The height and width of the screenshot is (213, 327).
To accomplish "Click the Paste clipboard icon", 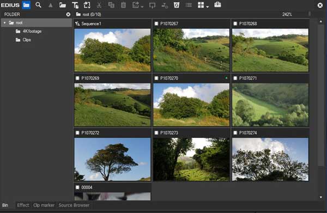I will tap(123, 5).
